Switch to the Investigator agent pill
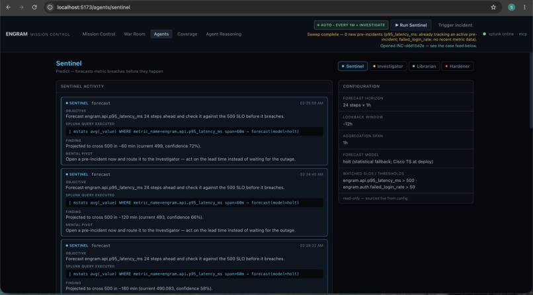 pos(388,66)
